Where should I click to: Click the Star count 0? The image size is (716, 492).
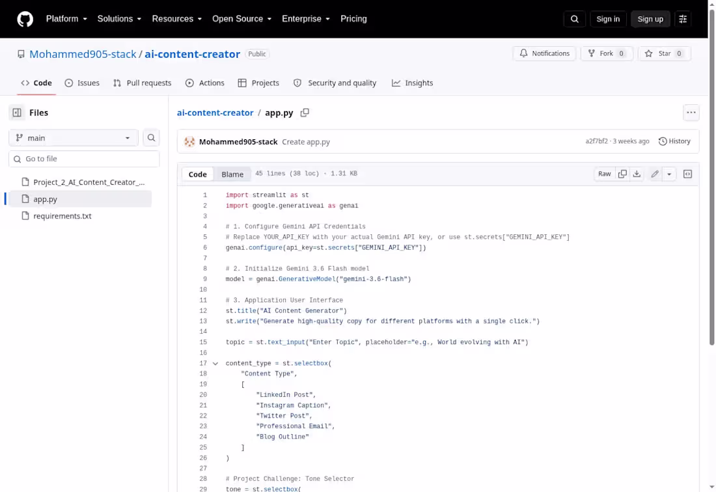click(679, 53)
